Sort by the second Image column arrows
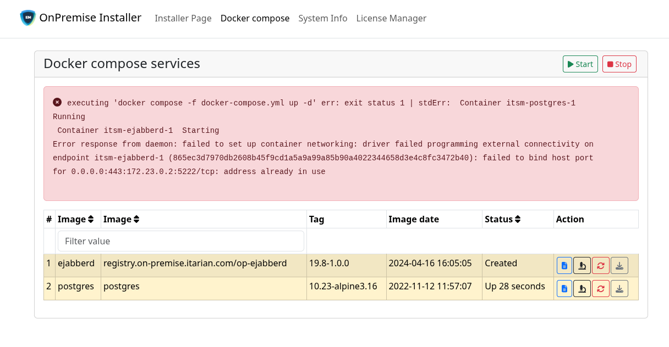Screen dimensions: 669x347 tap(136, 219)
